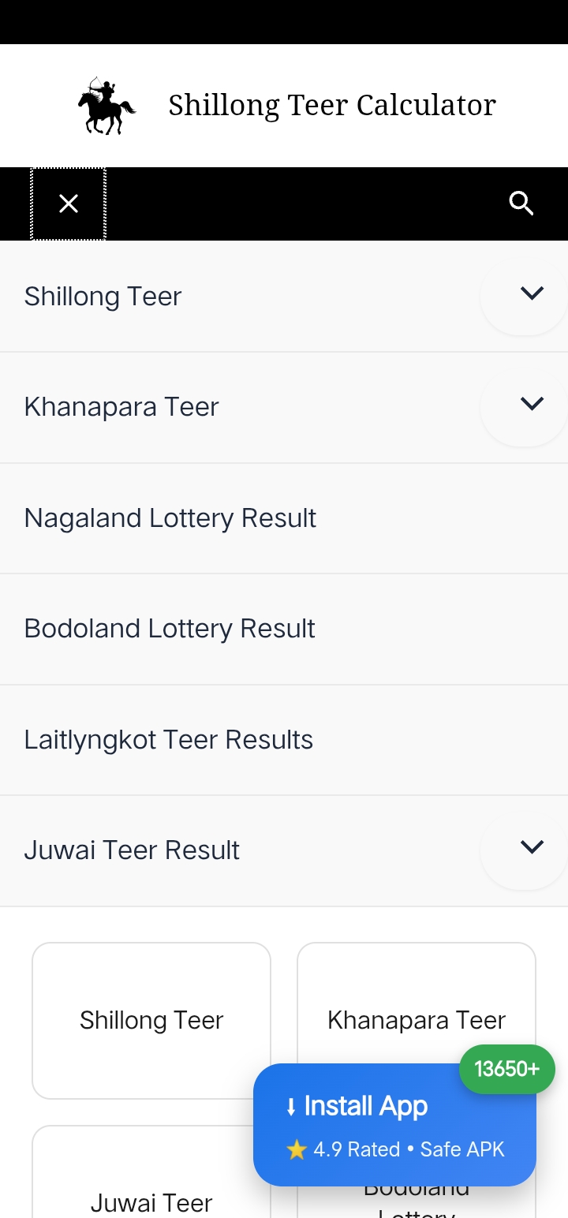
Task: Open Khanapara Teer menu item
Action: (x=121, y=407)
